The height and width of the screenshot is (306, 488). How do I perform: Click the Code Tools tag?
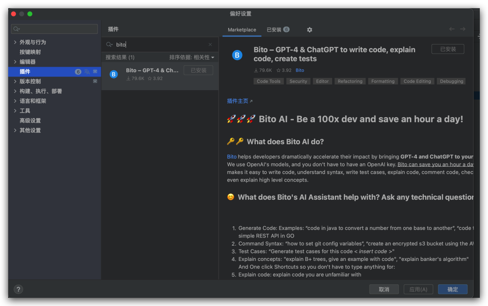(x=268, y=81)
